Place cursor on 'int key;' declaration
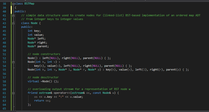This screenshot has height=112, width=209. tap(34, 31)
